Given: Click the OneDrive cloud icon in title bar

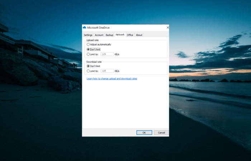Looking at the screenshot, I should 85,28.
